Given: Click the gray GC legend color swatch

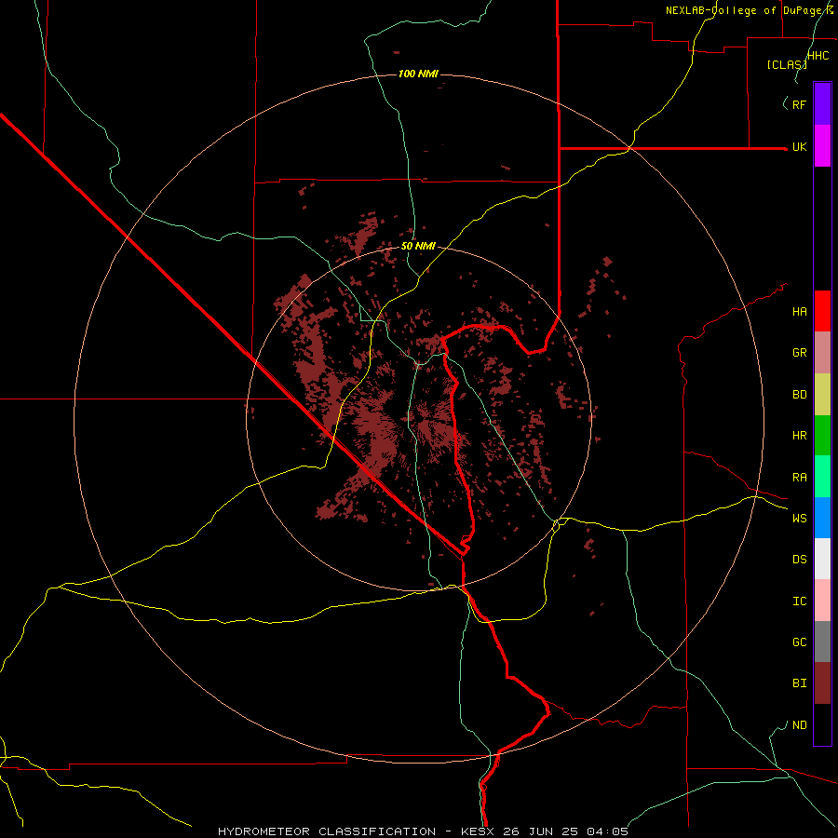Looking at the screenshot, I should (x=822, y=642).
